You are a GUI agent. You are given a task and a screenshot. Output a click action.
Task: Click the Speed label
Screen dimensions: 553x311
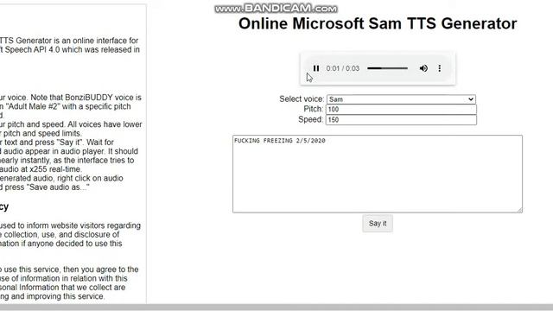coord(310,119)
